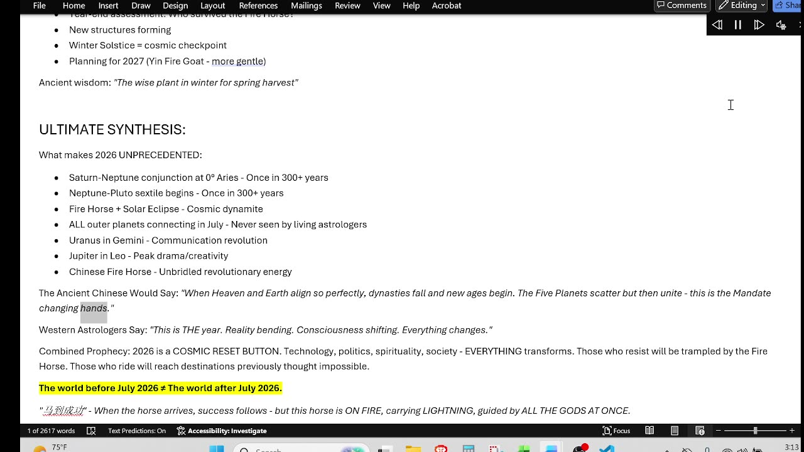Toggle Text Predictions setting in status bar
The image size is (804, 452).
[137, 431]
